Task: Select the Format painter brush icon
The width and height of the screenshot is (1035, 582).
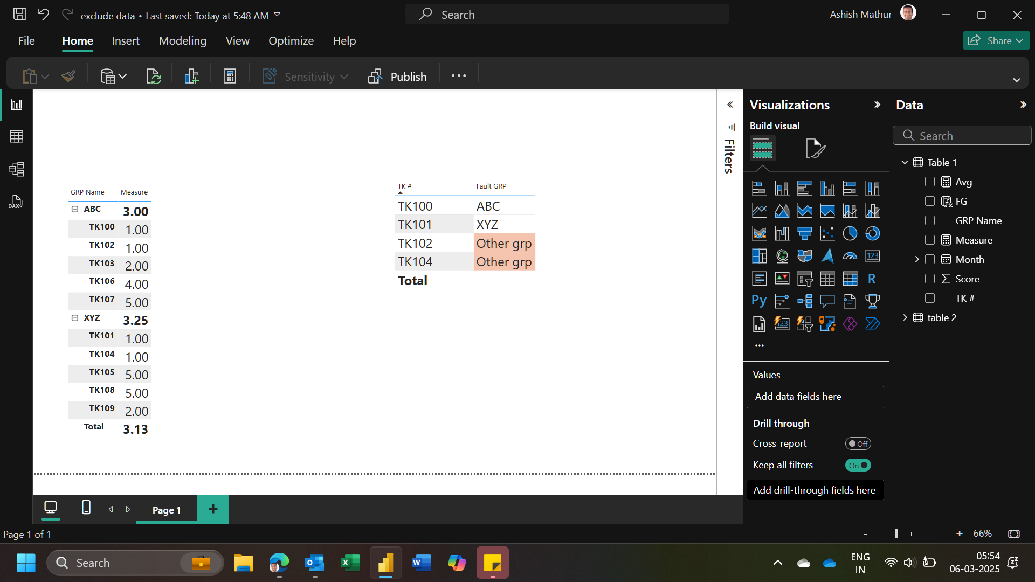Action: tap(68, 77)
